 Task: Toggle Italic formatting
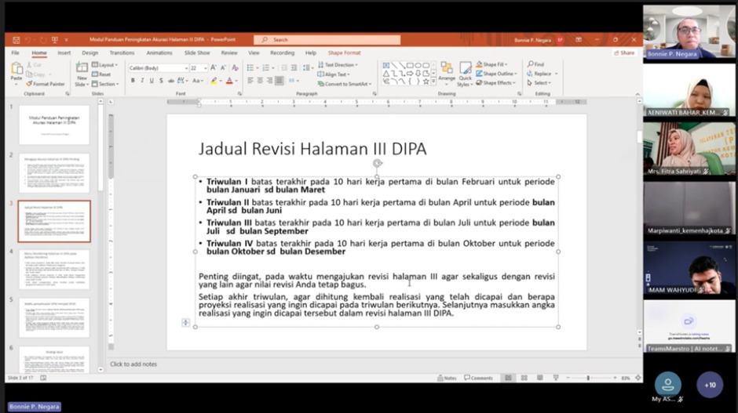(x=142, y=81)
